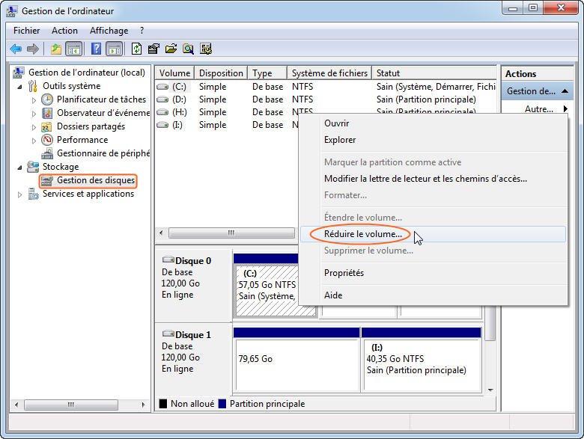Click the disk settings toolbar icon
The image size is (584, 439).
coord(206,49)
